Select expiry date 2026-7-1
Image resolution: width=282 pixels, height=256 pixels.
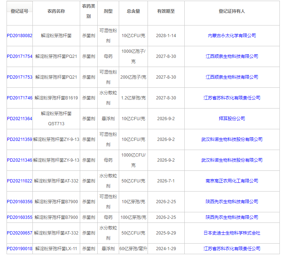point(166,181)
